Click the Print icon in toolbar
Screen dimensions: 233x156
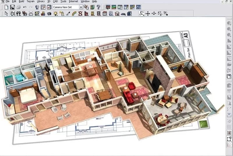pos(18,7)
